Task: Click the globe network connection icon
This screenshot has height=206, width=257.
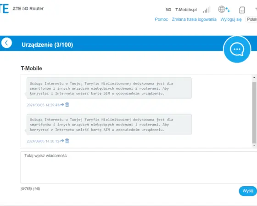Action: (x=224, y=9)
